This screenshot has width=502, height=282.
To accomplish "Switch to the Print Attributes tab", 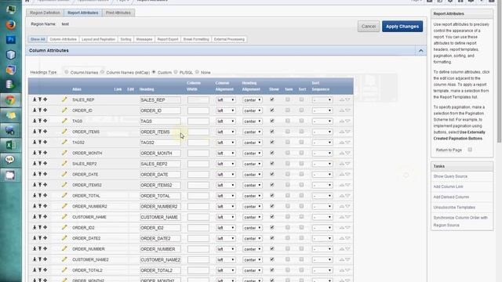I will tap(118, 13).
